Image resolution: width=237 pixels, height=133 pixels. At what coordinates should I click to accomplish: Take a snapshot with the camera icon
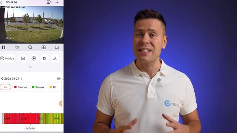coord(23,58)
